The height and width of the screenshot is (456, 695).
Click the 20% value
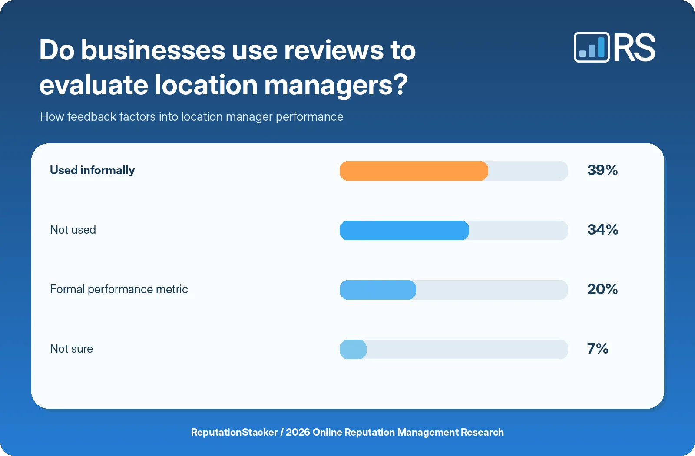point(602,289)
